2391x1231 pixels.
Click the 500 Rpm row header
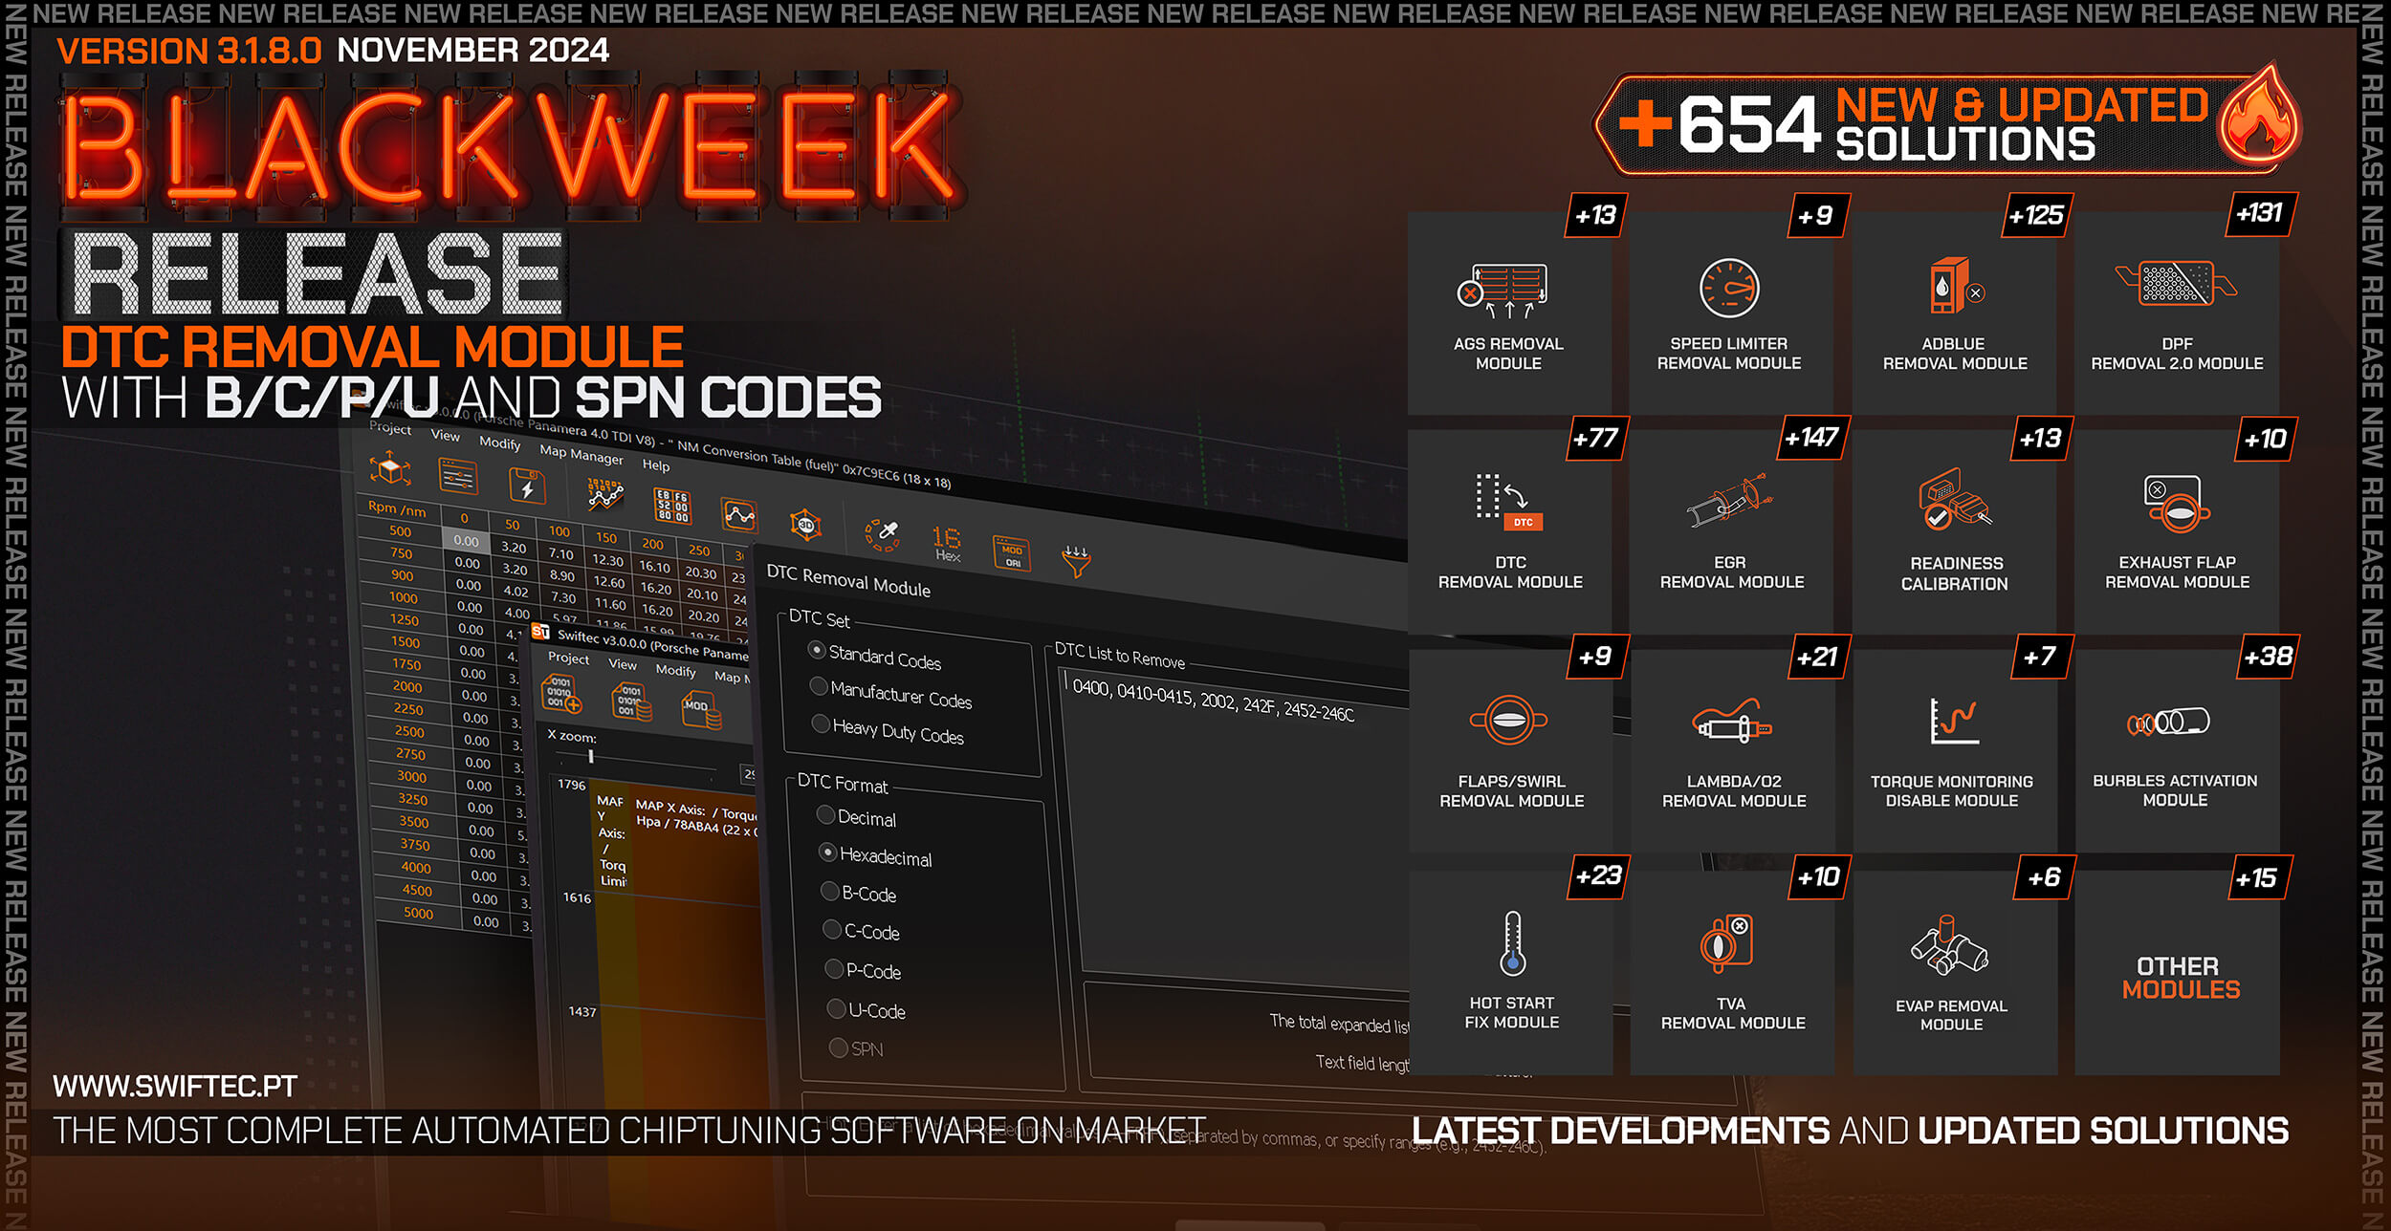pos(400,531)
